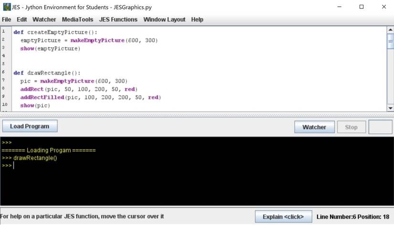Screen dimensions: 394x225
Task: Open the Edit menu
Action: click(21, 20)
